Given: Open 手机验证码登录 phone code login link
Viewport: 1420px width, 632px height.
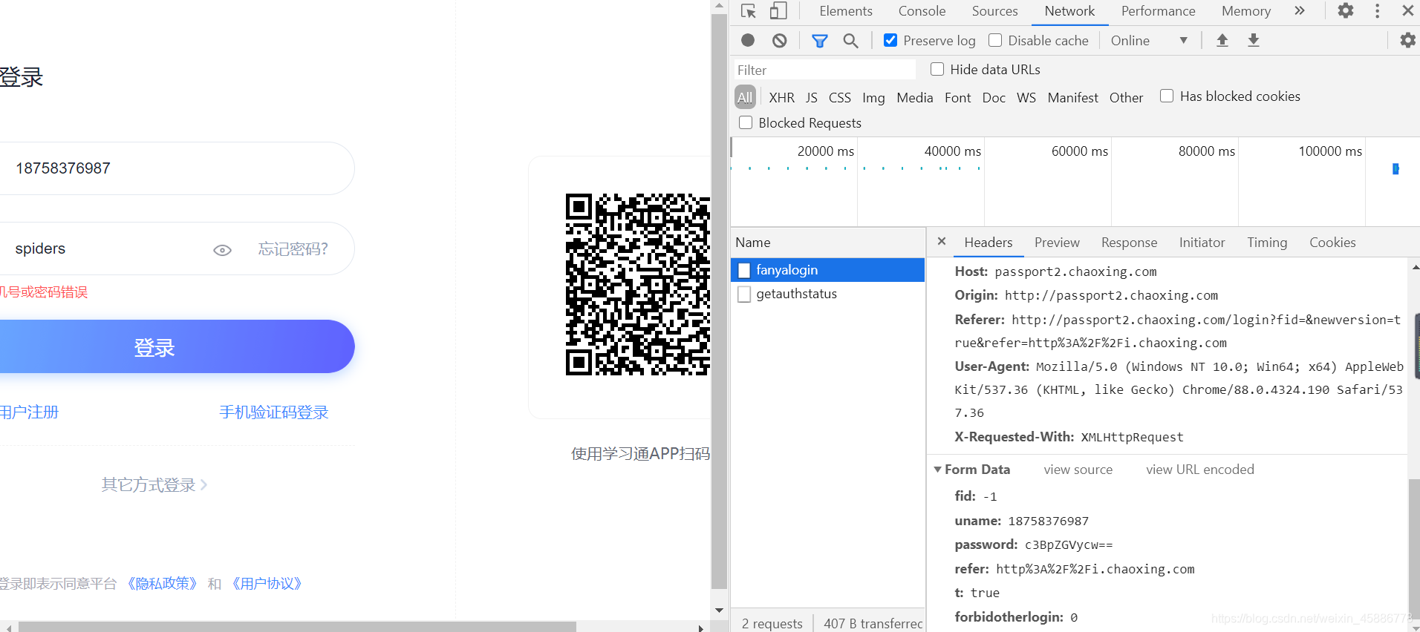Looking at the screenshot, I should (x=274, y=412).
